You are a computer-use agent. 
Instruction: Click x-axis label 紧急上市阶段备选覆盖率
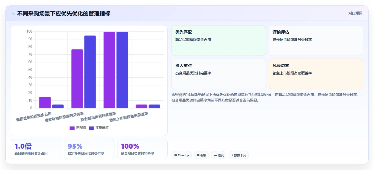[129, 117]
